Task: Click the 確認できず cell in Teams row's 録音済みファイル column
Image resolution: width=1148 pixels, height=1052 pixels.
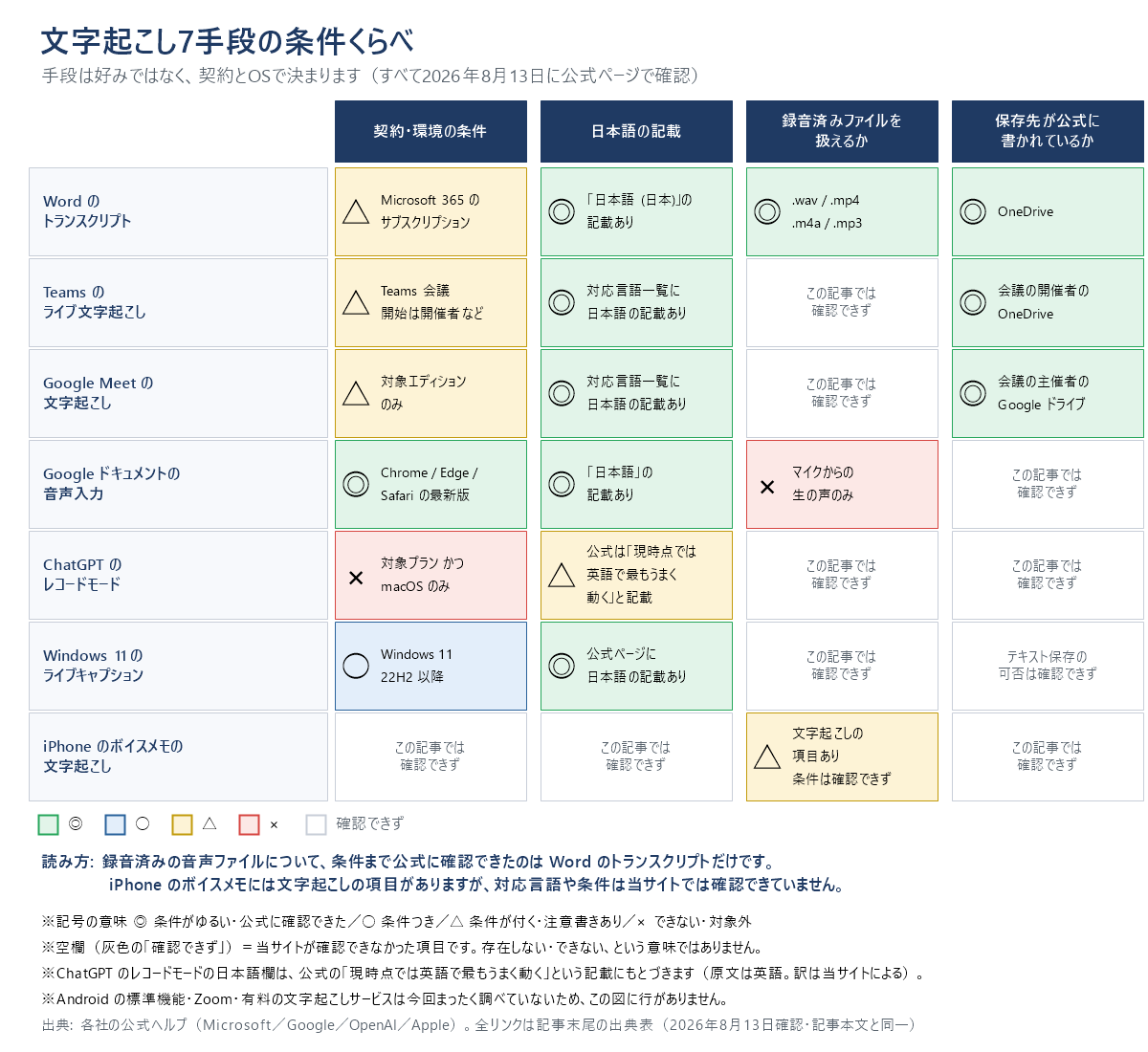Action: tap(842, 302)
